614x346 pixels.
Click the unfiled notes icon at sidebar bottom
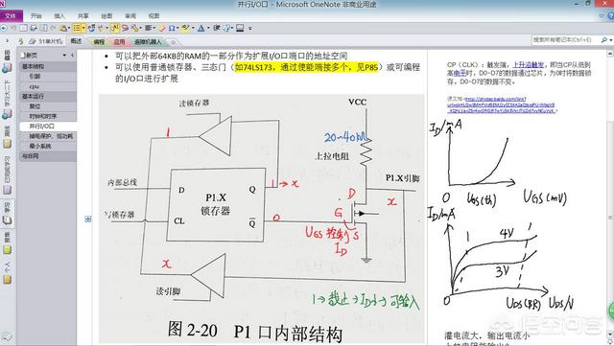pos(7,335)
